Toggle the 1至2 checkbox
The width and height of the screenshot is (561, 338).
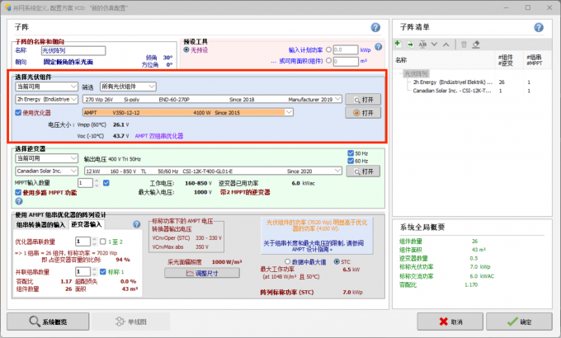(x=103, y=242)
